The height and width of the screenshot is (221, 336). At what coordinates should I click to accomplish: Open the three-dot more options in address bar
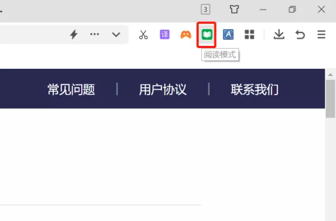(x=95, y=34)
